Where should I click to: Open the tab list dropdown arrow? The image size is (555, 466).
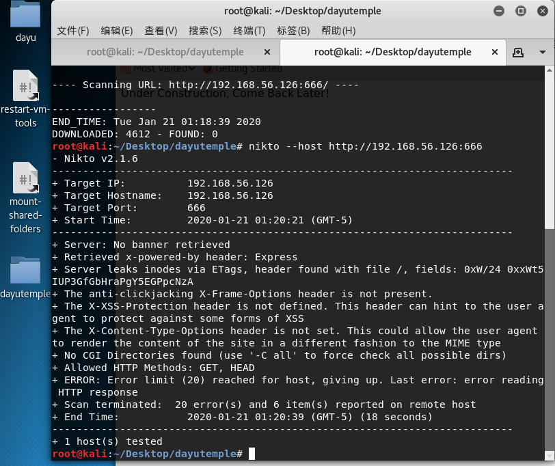click(543, 52)
